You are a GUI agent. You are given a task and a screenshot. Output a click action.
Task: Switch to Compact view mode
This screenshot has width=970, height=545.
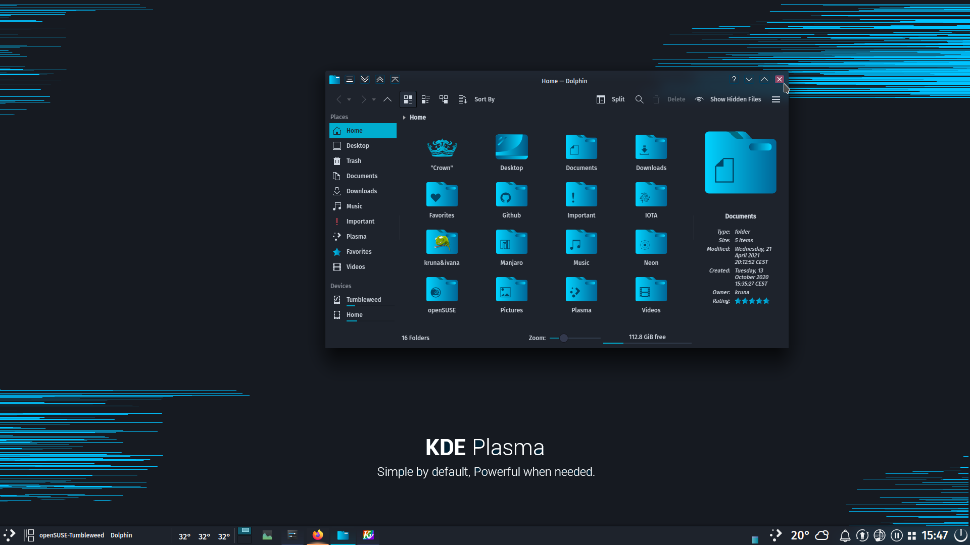click(x=426, y=99)
